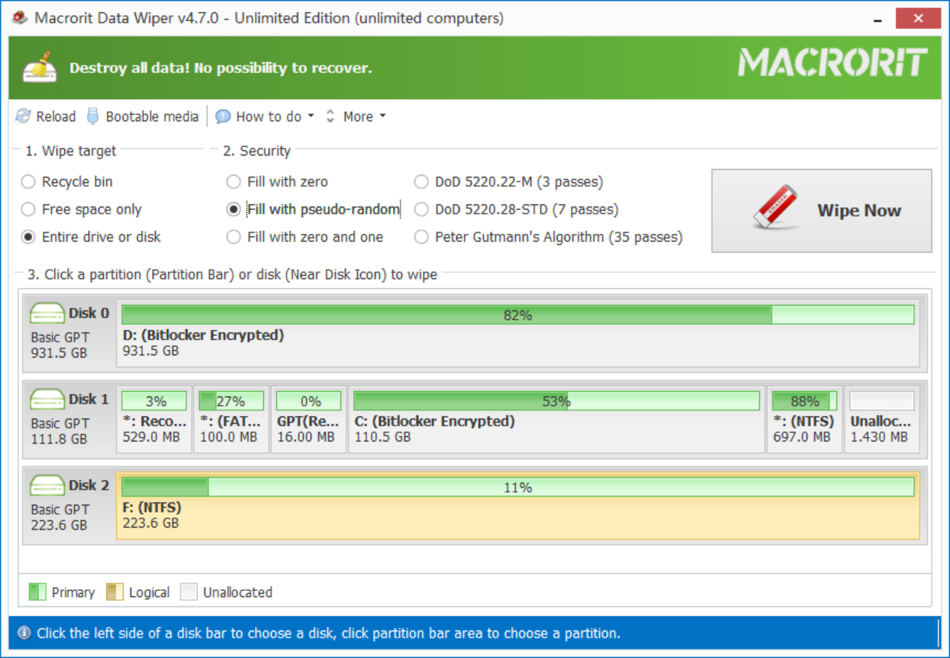Click the Disk 1 111.8 GB size text
950x658 pixels.
click(x=59, y=439)
